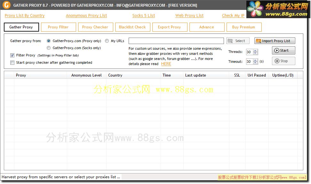Viewport: 311px width, 184px height.
Task: Open the Anonymous Proxy List link
Action: click(x=86, y=16)
